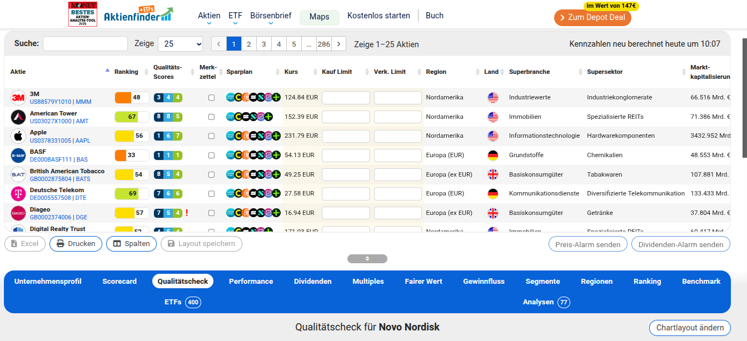This screenshot has width=747, height=341.
Task: Switch to the Unternehmensprofil tab
Action: coord(48,281)
